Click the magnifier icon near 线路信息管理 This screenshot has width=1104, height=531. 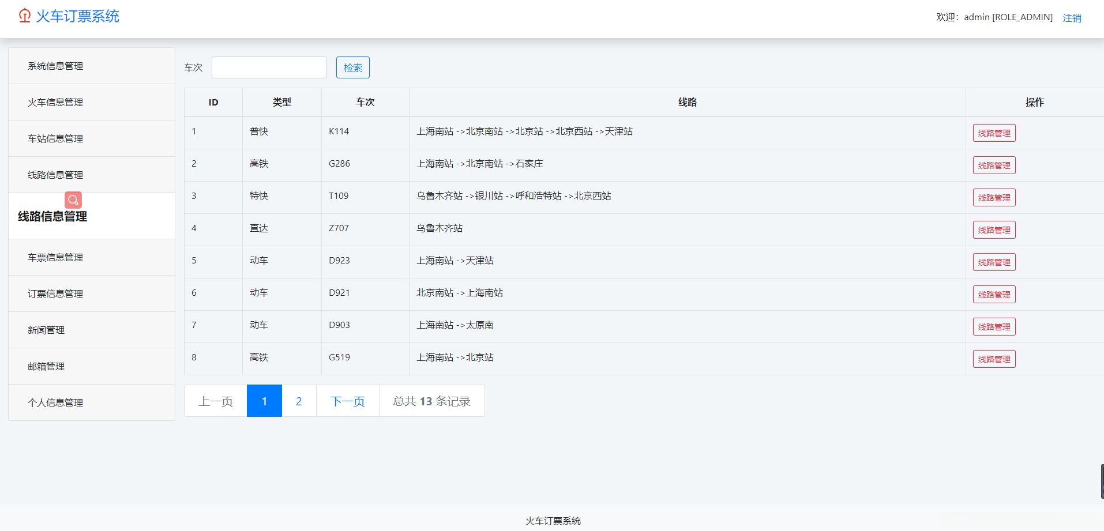[x=73, y=199]
